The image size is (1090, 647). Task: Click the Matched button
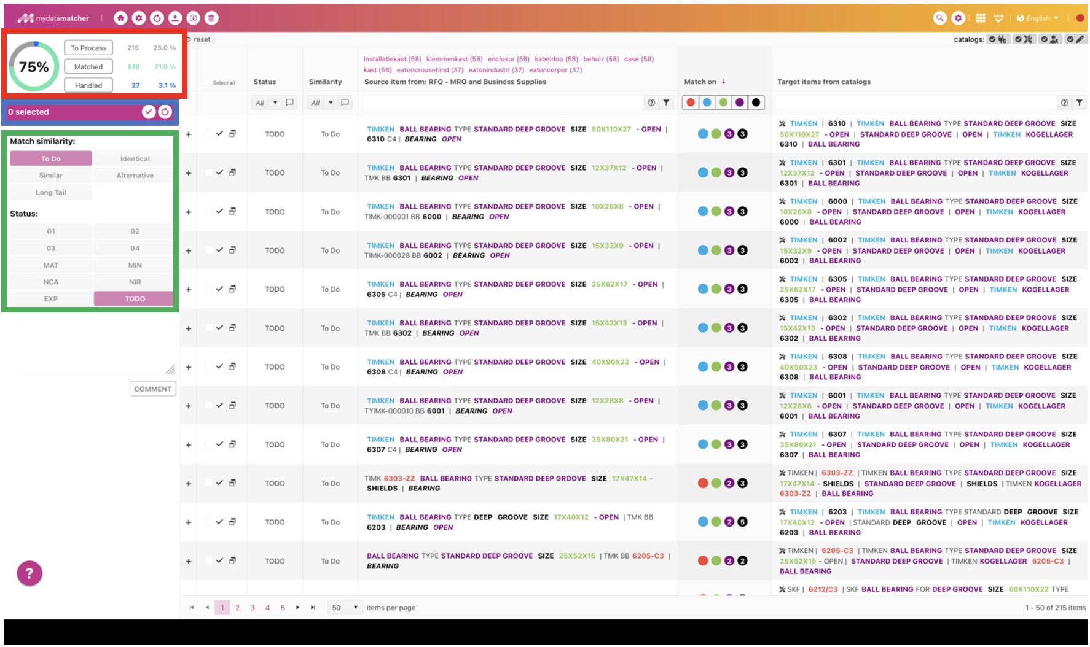pos(88,66)
